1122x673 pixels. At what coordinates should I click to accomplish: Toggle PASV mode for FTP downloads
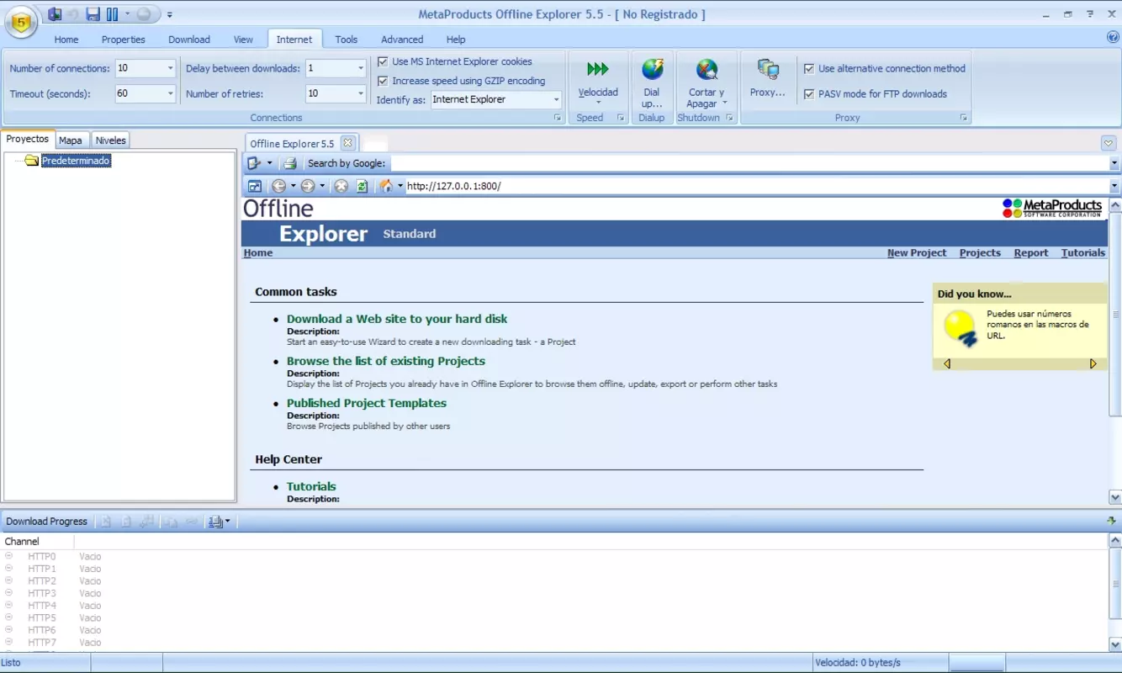coord(809,93)
